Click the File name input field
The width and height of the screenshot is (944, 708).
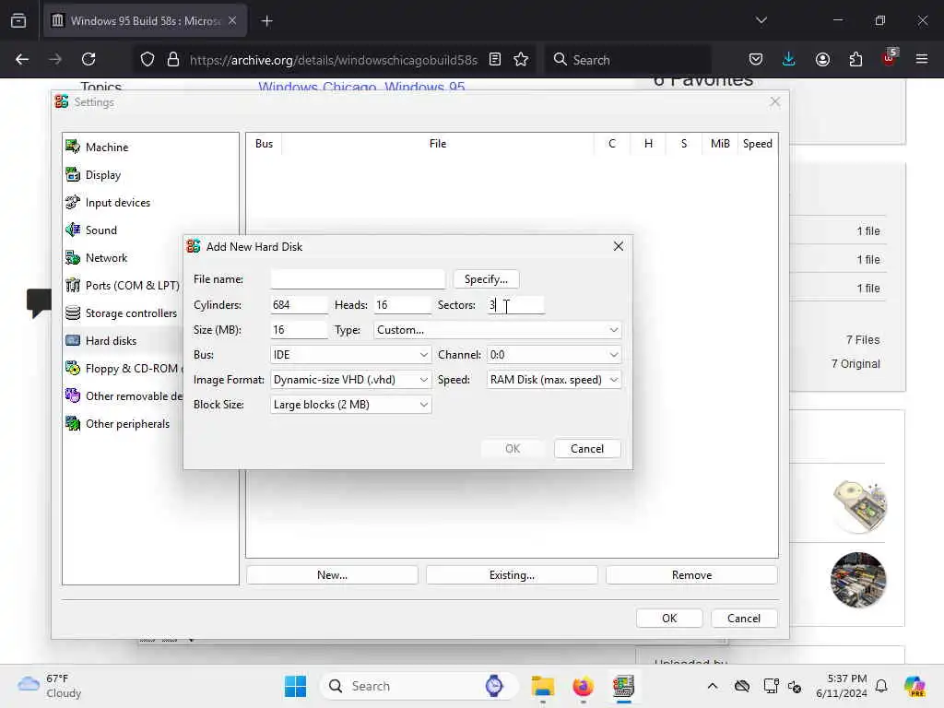pyautogui.click(x=358, y=279)
